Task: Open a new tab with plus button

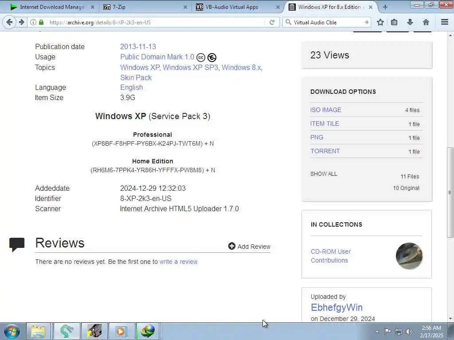Action: (385, 7)
